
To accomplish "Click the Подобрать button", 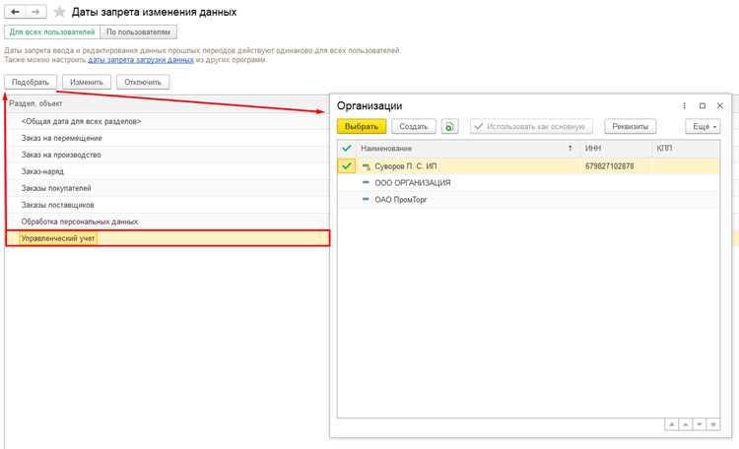I will click(x=31, y=82).
